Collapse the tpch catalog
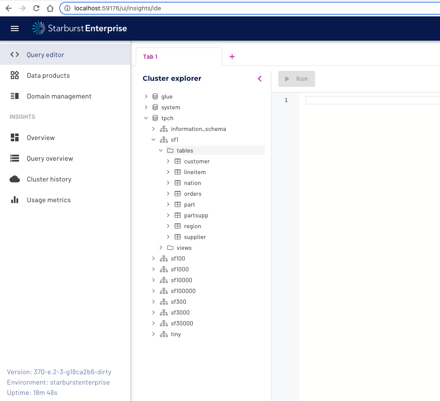Screen dimensions: 440x401 click(x=146, y=118)
